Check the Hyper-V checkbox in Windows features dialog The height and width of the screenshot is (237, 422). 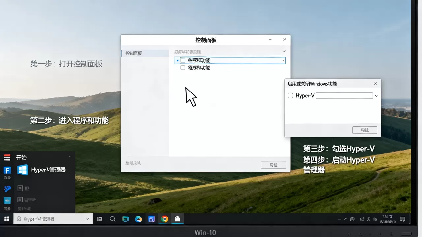tap(290, 96)
